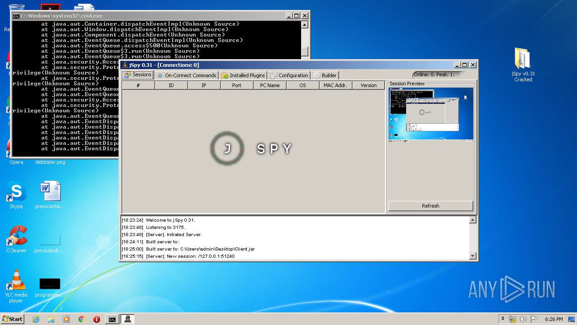Click the cmd.exe scrollbar up arrow
This screenshot has width=577, height=325.
(x=305, y=25)
